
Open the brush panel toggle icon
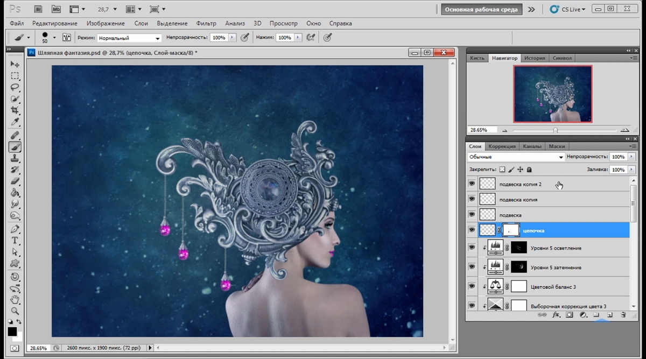67,38
